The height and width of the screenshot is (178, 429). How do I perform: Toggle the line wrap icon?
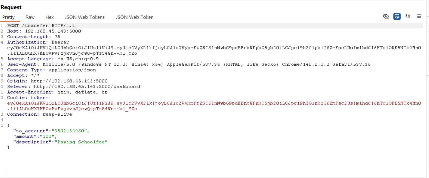point(397,17)
